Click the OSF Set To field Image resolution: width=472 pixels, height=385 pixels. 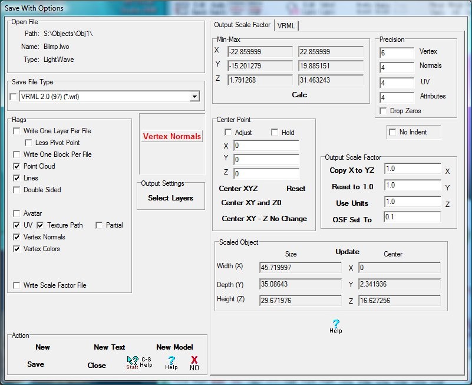coord(412,217)
